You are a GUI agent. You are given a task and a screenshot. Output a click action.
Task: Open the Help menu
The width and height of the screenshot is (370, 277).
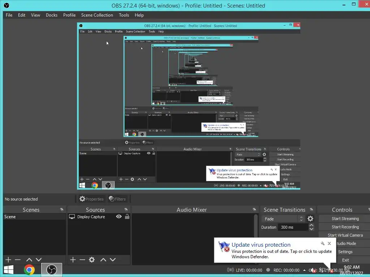(x=139, y=15)
